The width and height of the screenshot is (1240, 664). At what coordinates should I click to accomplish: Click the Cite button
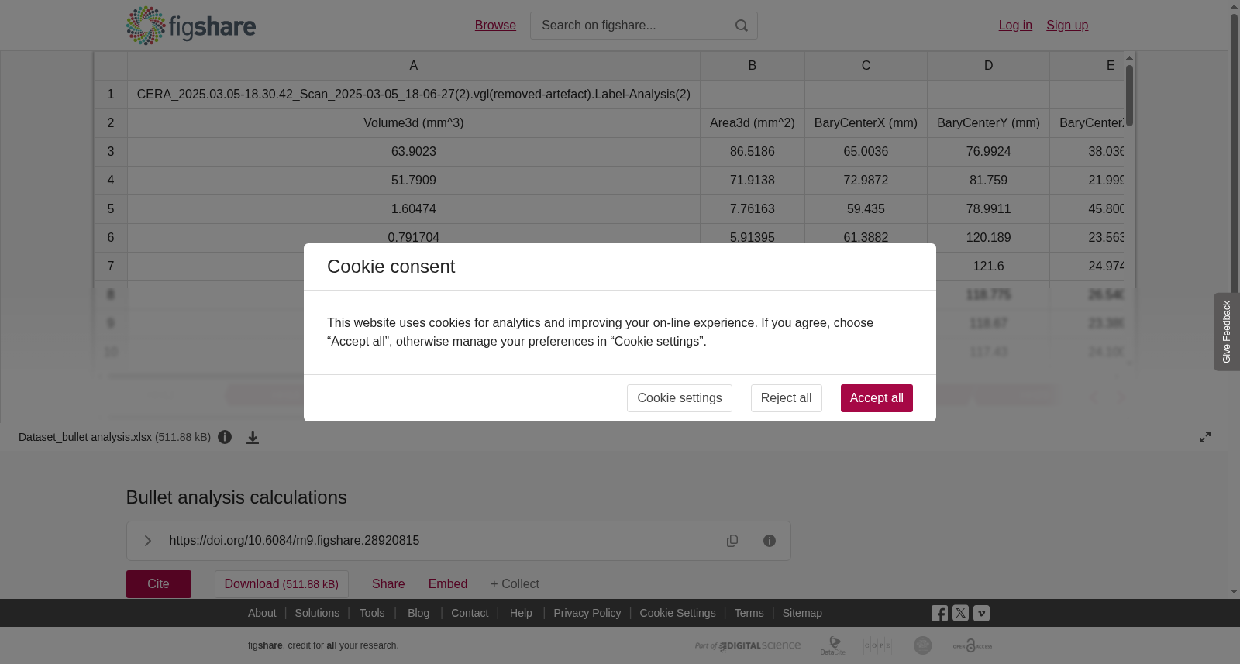coord(159,584)
